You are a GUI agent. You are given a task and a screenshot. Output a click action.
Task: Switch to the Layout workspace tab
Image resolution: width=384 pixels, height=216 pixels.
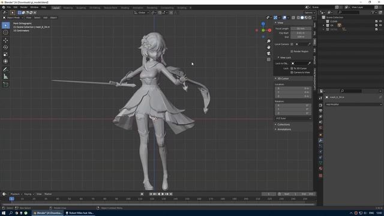tap(56, 8)
